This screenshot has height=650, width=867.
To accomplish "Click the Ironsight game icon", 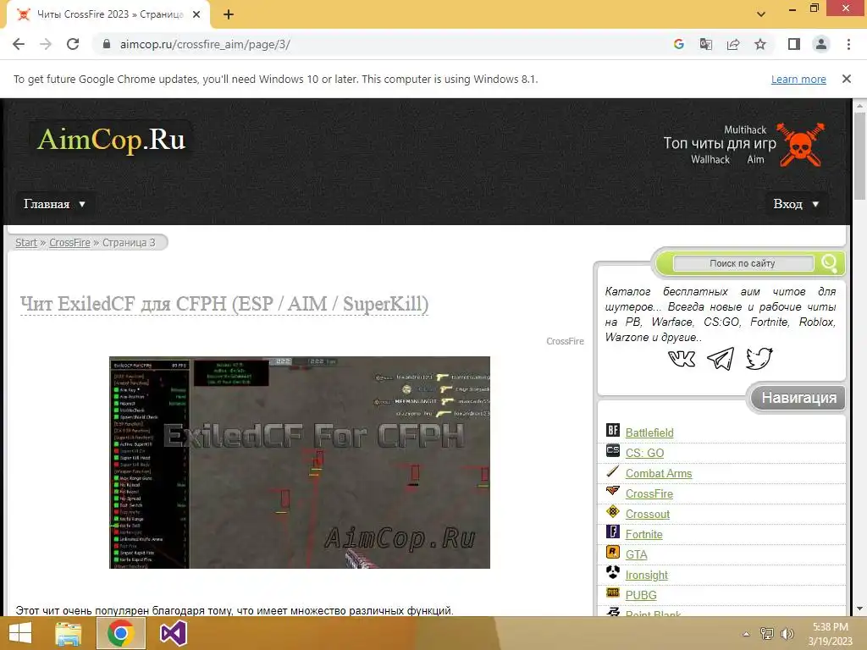I will point(613,572).
